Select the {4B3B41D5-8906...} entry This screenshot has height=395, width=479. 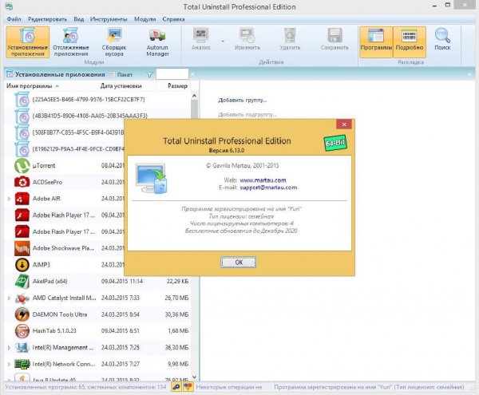[x=97, y=116]
